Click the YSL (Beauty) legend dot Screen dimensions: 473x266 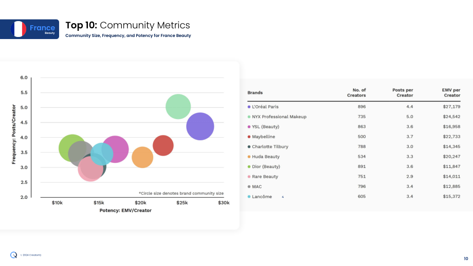pos(249,127)
